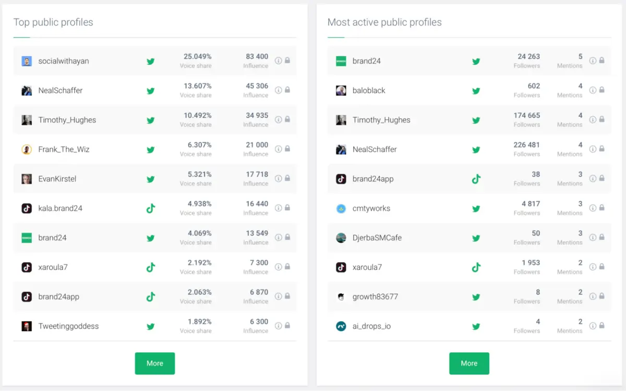Click the TikTok icon next to kala.brand24

[x=150, y=209]
